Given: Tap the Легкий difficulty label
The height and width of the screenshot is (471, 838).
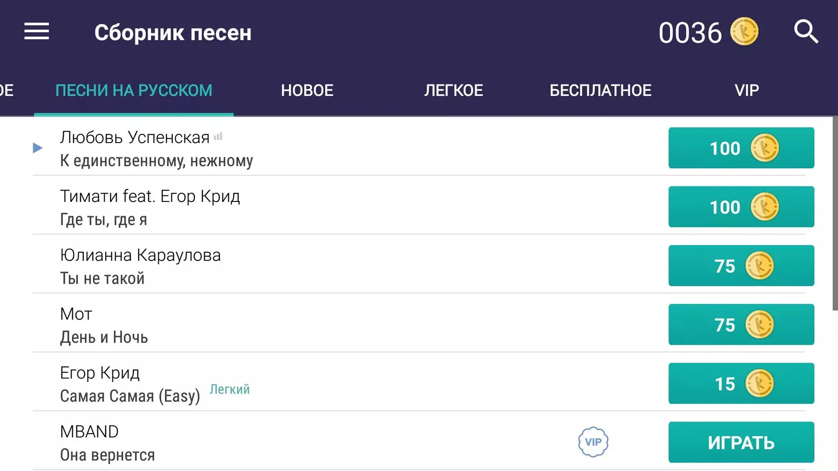Looking at the screenshot, I should (x=229, y=389).
